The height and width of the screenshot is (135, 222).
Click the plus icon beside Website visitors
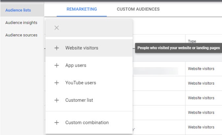[x=56, y=48]
